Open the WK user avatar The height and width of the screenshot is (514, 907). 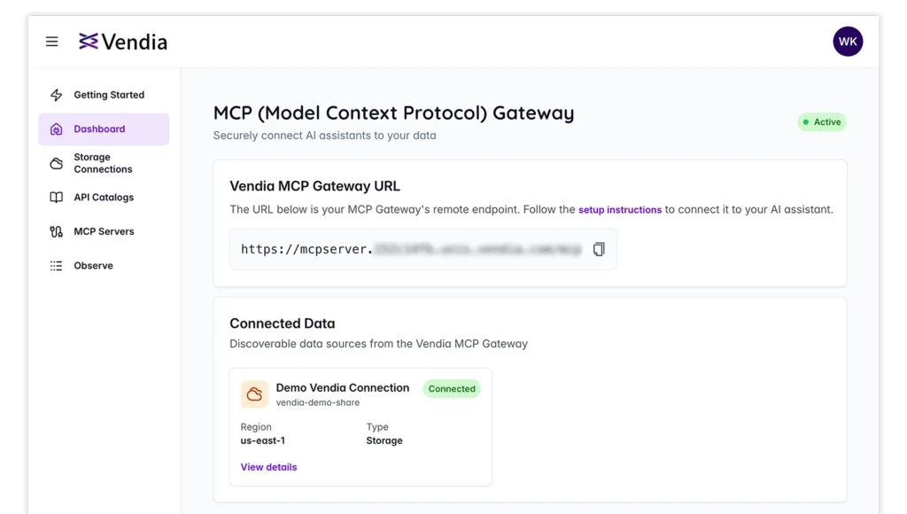pos(847,42)
